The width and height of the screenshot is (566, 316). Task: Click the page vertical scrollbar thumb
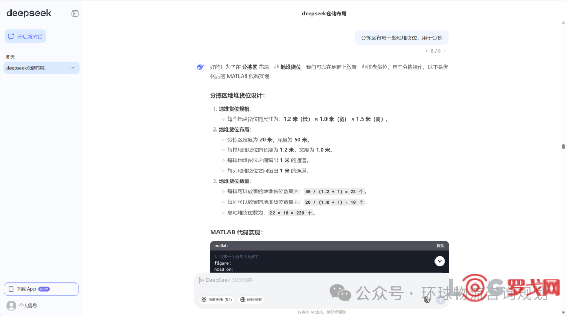click(x=563, y=147)
